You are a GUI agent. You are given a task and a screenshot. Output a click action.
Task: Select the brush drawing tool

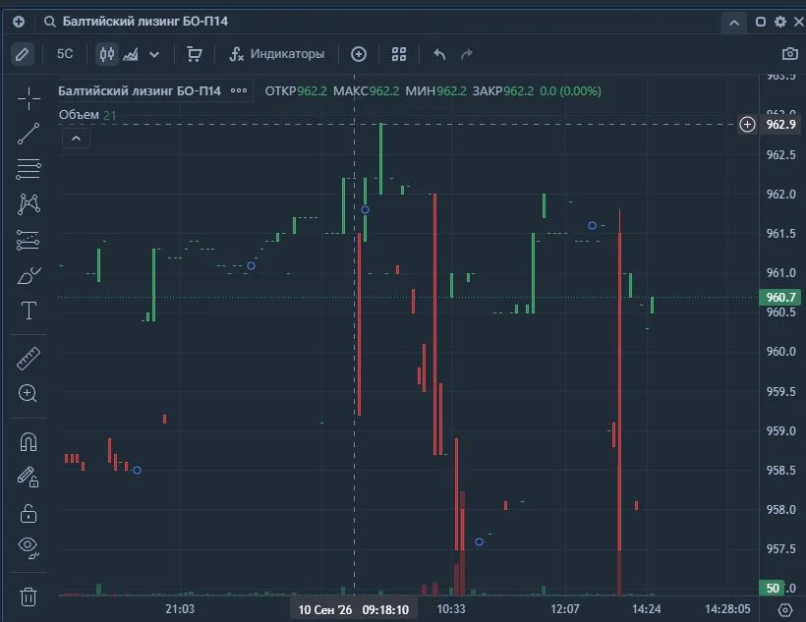[29, 275]
